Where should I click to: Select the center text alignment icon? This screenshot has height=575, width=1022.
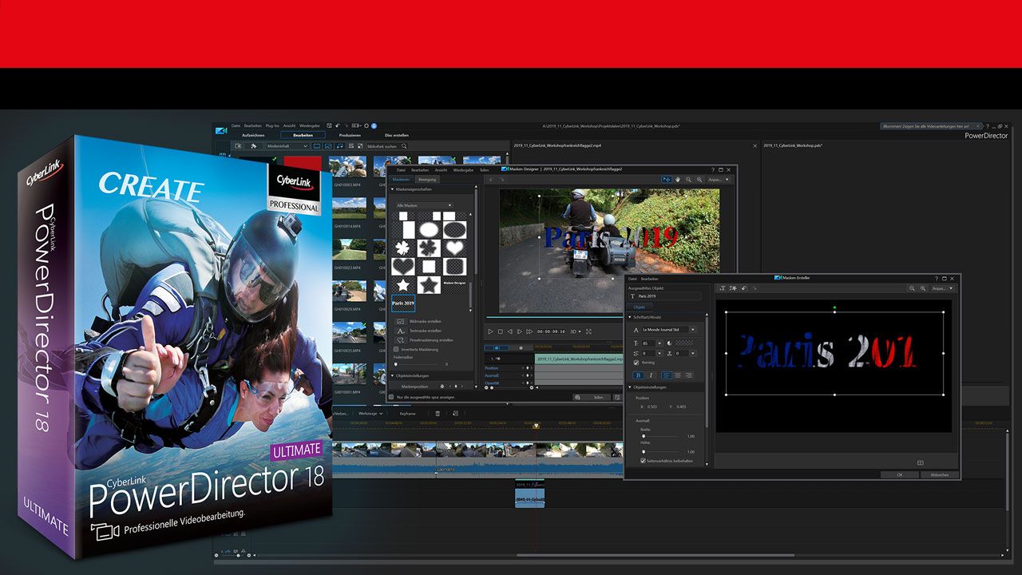679,375
